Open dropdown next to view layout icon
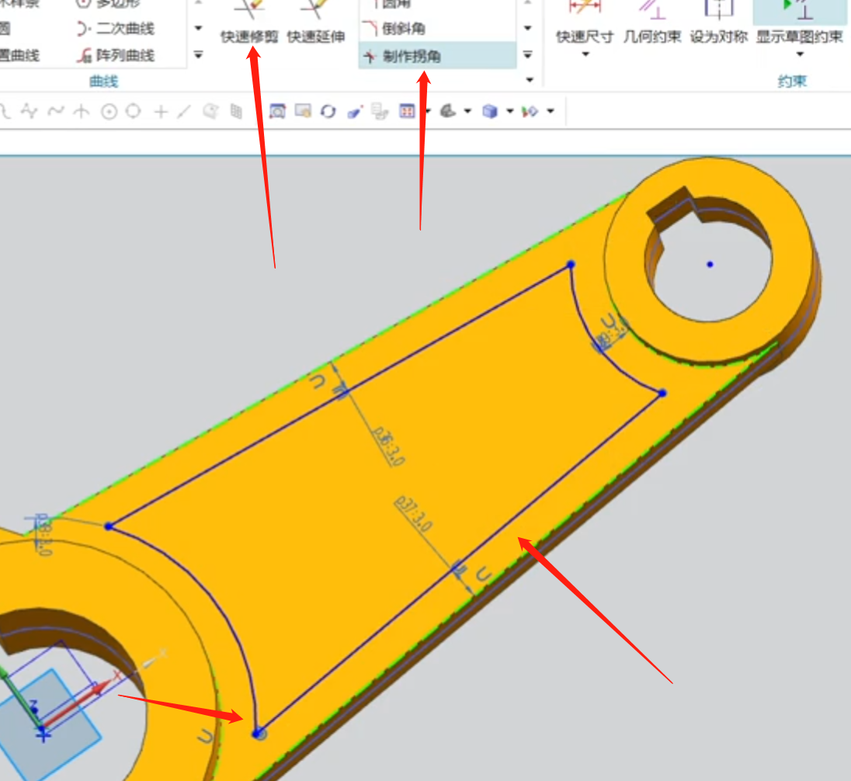851x781 pixels. click(x=428, y=111)
